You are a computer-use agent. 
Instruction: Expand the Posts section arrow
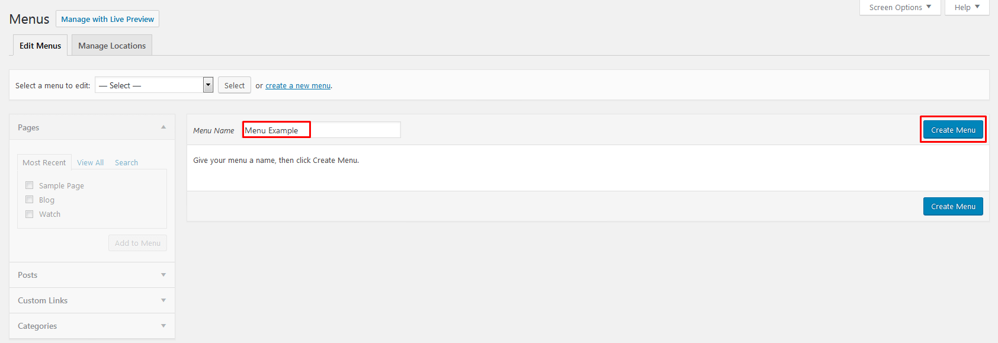(x=163, y=275)
